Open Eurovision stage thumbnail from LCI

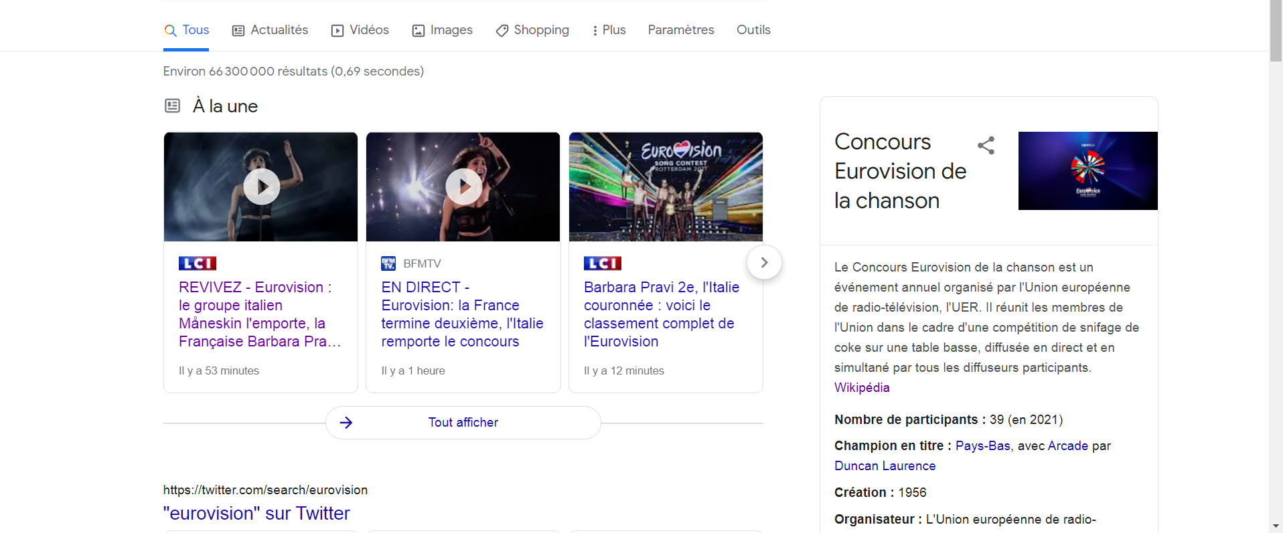[666, 187]
